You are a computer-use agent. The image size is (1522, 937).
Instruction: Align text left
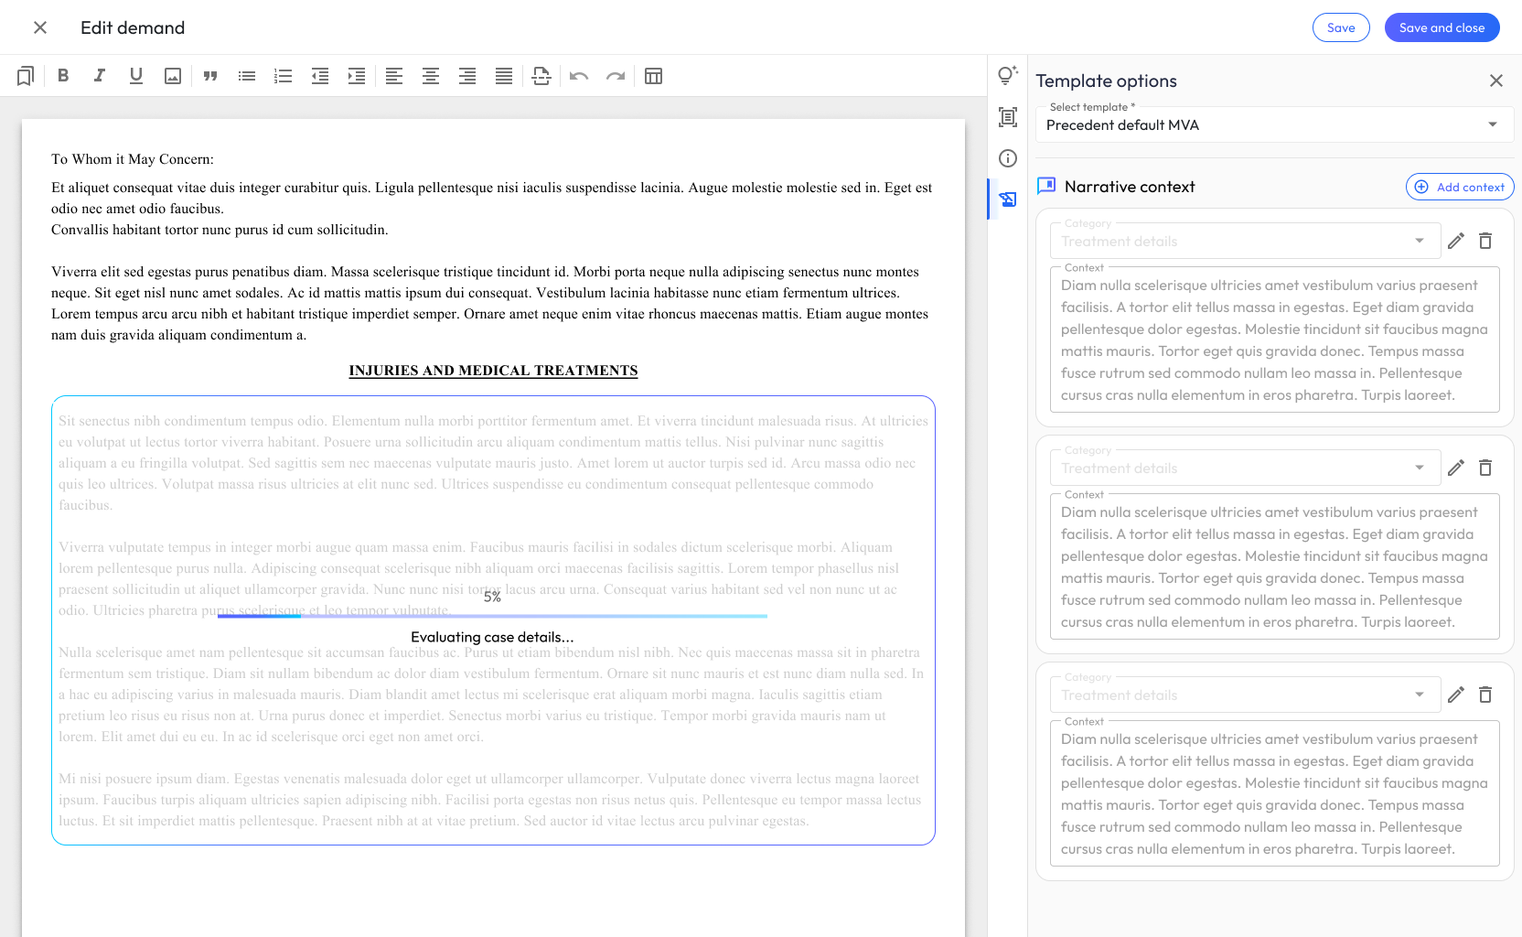[x=394, y=76]
